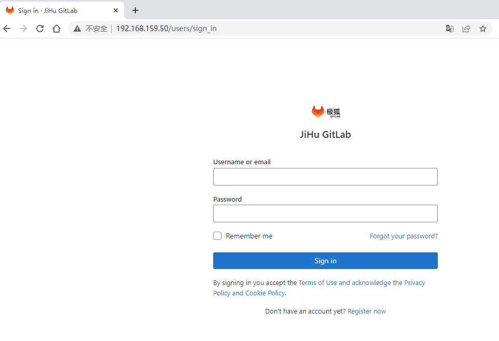Close the Sign in · JiHu GitLab tab
This screenshot has height=341, width=499.
[x=116, y=10]
